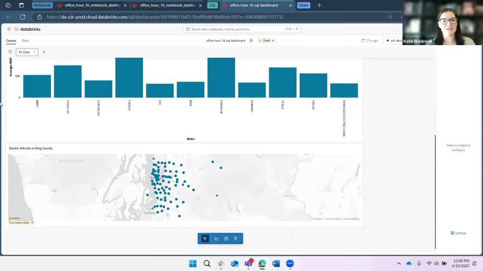
Task: Add a visualization with the chart icon
Action: point(217,238)
